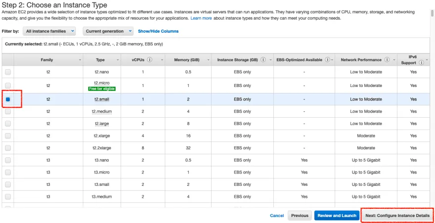435x223 pixels.
Task: Select the t3.medium instance checkbox
Action: coord(8,197)
